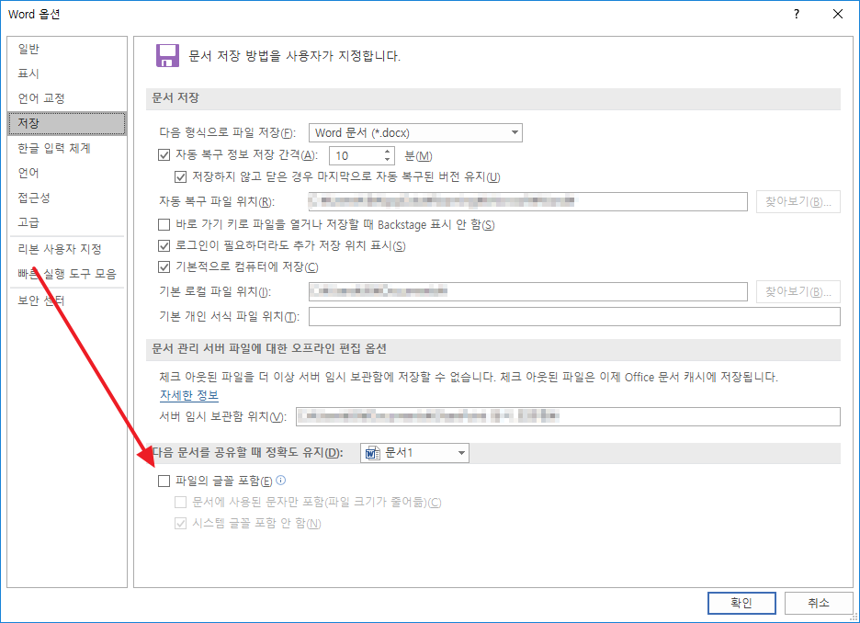Open the 문서1 document dropdown

pyautogui.click(x=414, y=453)
